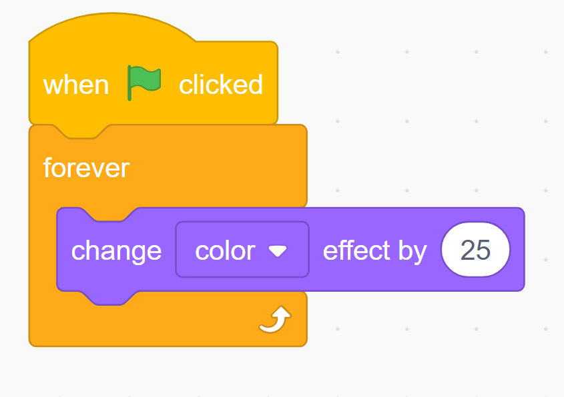
Task: Click the flag symbol inside the hat block
Action: click(144, 82)
